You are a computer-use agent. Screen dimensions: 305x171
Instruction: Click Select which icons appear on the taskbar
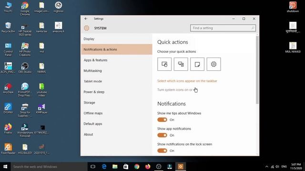tap(187, 81)
